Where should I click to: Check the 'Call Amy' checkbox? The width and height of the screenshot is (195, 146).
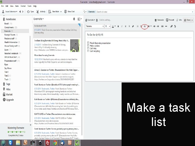click(88, 48)
